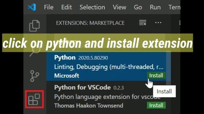The height and width of the screenshot is (114, 204).
Task: Open the Run menu
Action: click(x=155, y=7)
